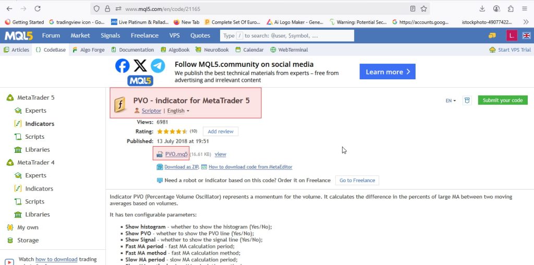Open the tracking protection shield icon
534x265 pixels.
coord(96,9)
